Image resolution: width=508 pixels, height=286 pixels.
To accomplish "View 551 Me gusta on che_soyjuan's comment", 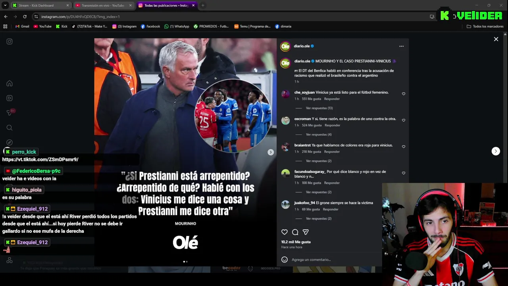I will [x=312, y=99].
